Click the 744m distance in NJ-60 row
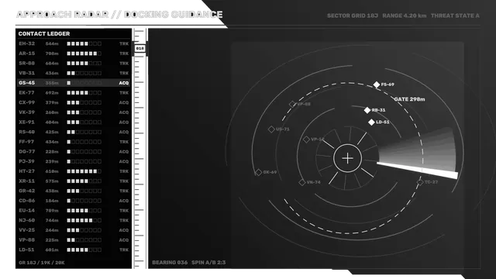The height and width of the screenshot is (279, 496). click(52, 220)
